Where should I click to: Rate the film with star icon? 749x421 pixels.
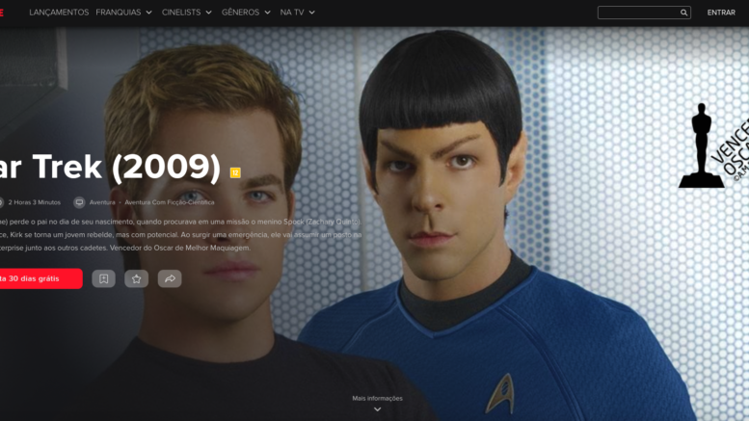tap(137, 278)
